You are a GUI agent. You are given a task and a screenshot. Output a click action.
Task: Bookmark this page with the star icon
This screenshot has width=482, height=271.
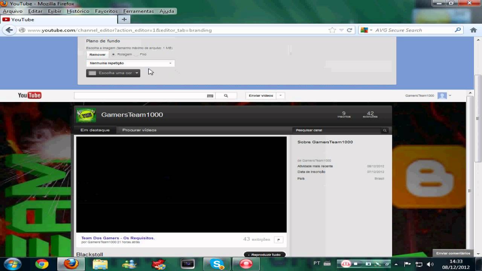[332, 30]
